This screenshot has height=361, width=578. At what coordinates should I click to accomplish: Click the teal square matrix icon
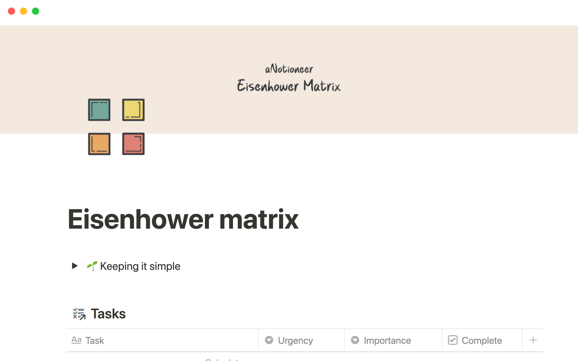[99, 110]
